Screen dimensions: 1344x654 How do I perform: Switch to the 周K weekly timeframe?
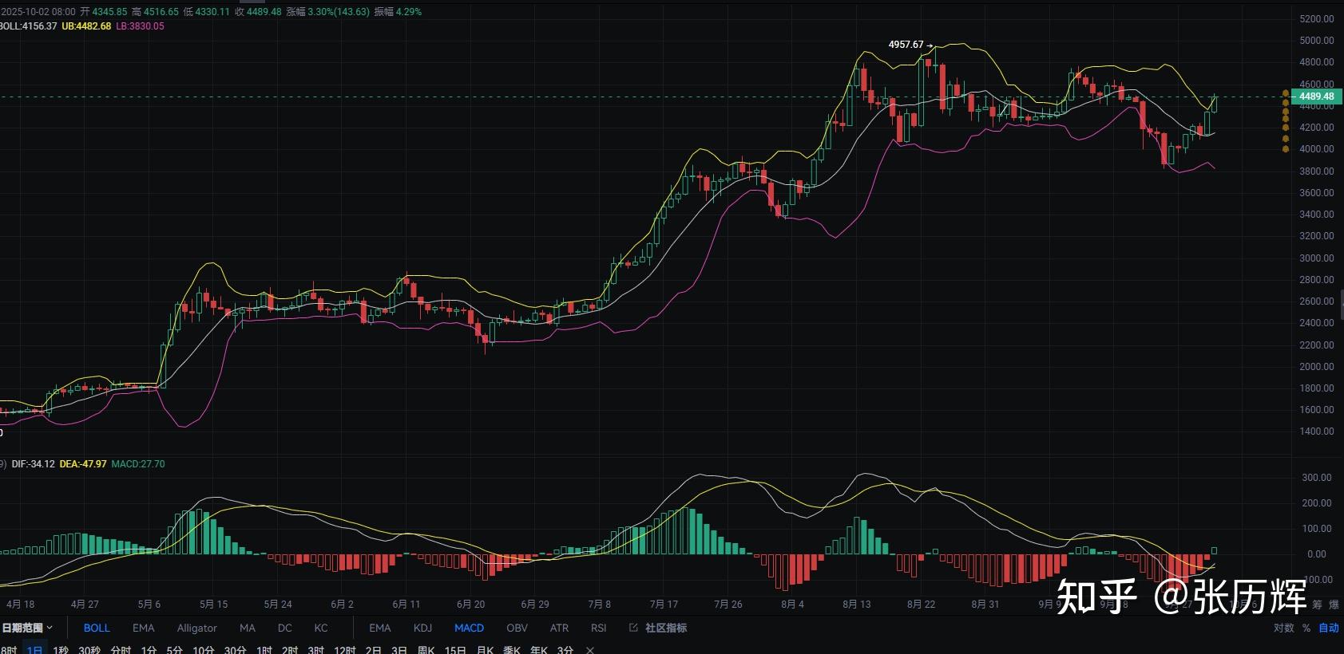click(x=426, y=649)
